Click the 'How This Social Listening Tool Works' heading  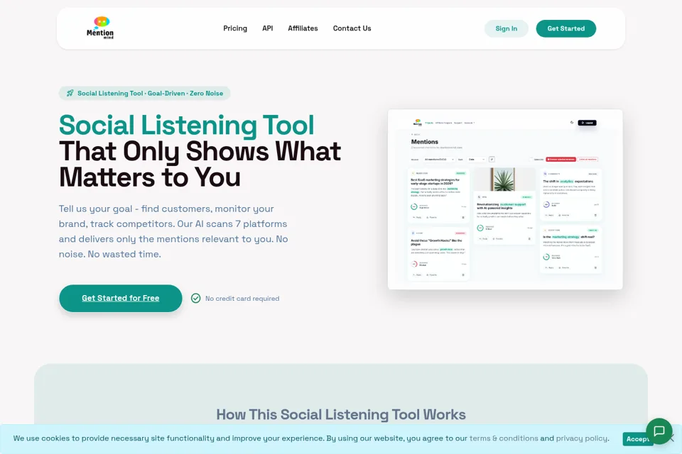[x=341, y=414]
